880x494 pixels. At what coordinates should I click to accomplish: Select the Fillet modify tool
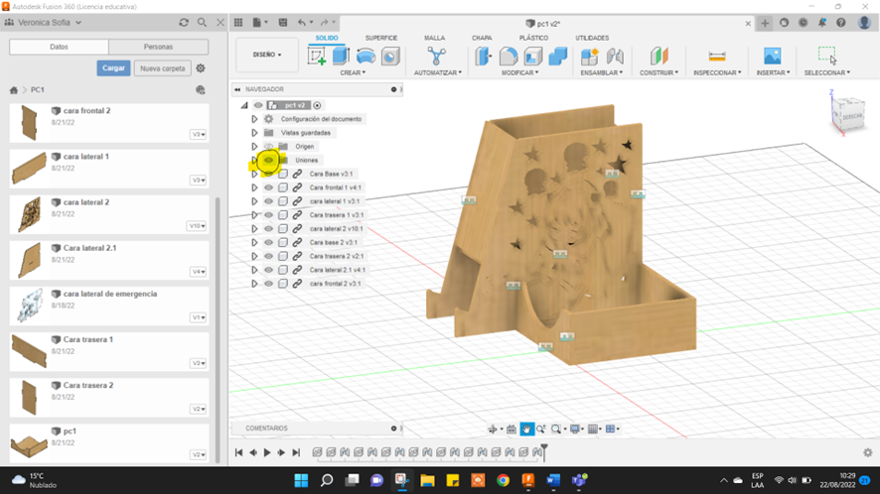click(508, 57)
